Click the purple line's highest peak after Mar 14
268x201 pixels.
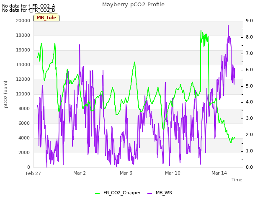228,25
